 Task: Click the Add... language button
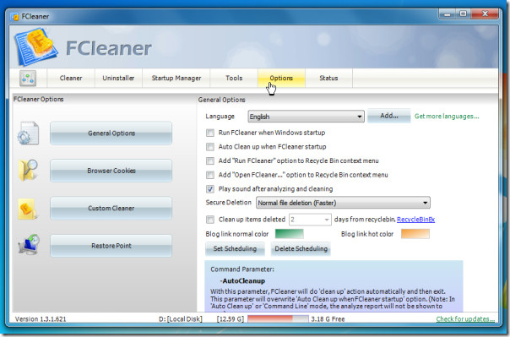[x=389, y=116]
